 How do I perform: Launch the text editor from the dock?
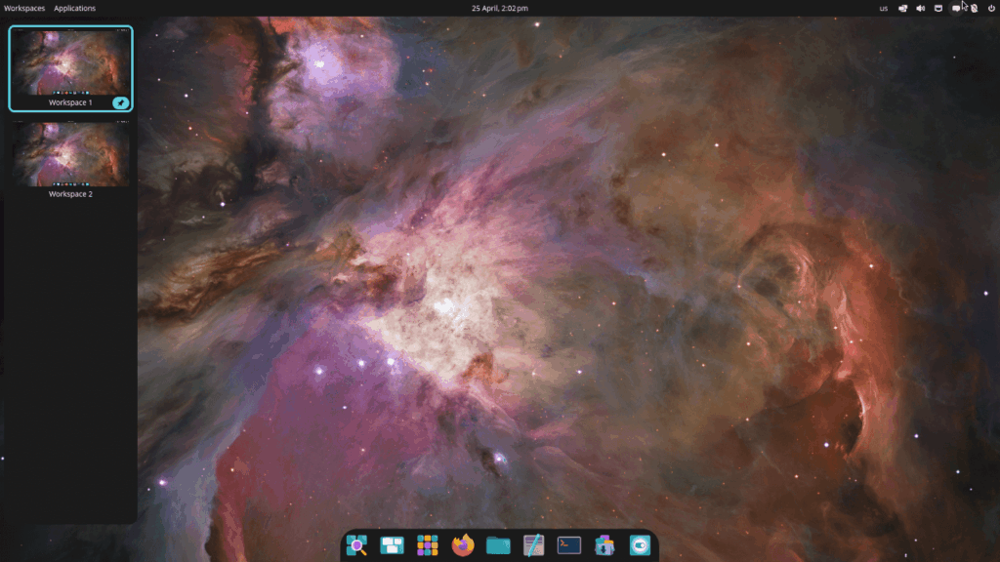pyautogui.click(x=533, y=545)
